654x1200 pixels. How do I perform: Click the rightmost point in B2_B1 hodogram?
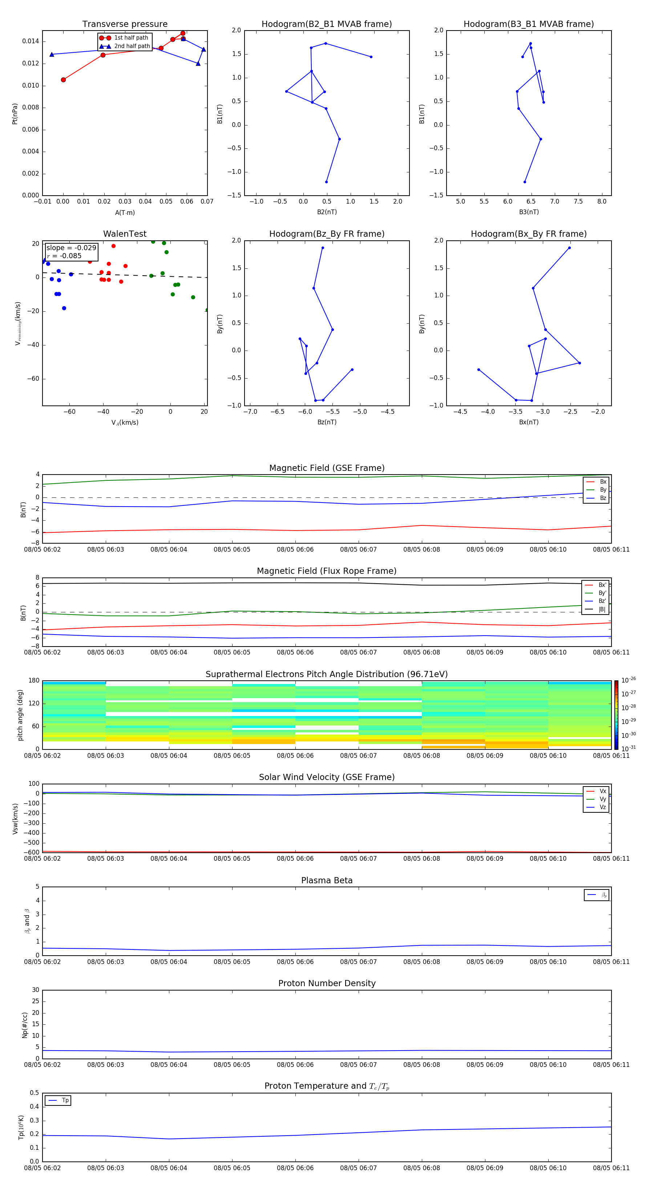371,57
